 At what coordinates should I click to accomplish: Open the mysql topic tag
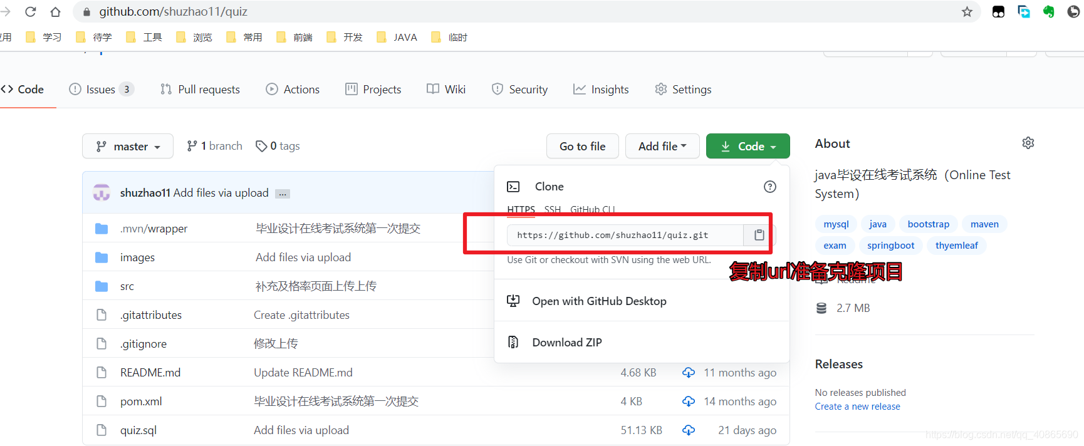tap(836, 224)
